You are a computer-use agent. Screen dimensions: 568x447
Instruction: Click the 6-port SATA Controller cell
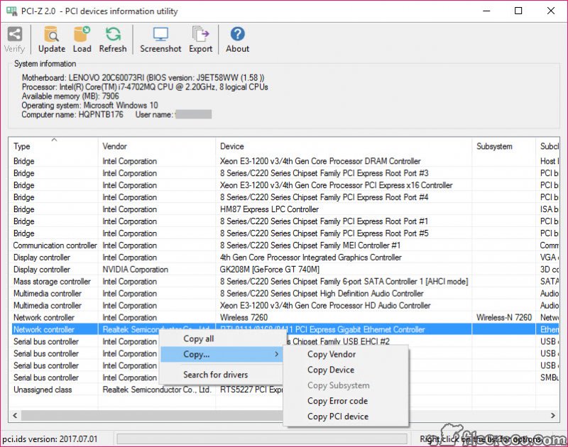point(344,281)
